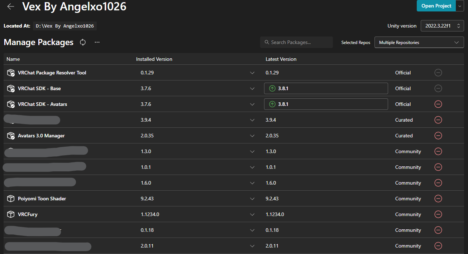Click latest version 1.1234.0 of VRCFury

tap(275, 214)
